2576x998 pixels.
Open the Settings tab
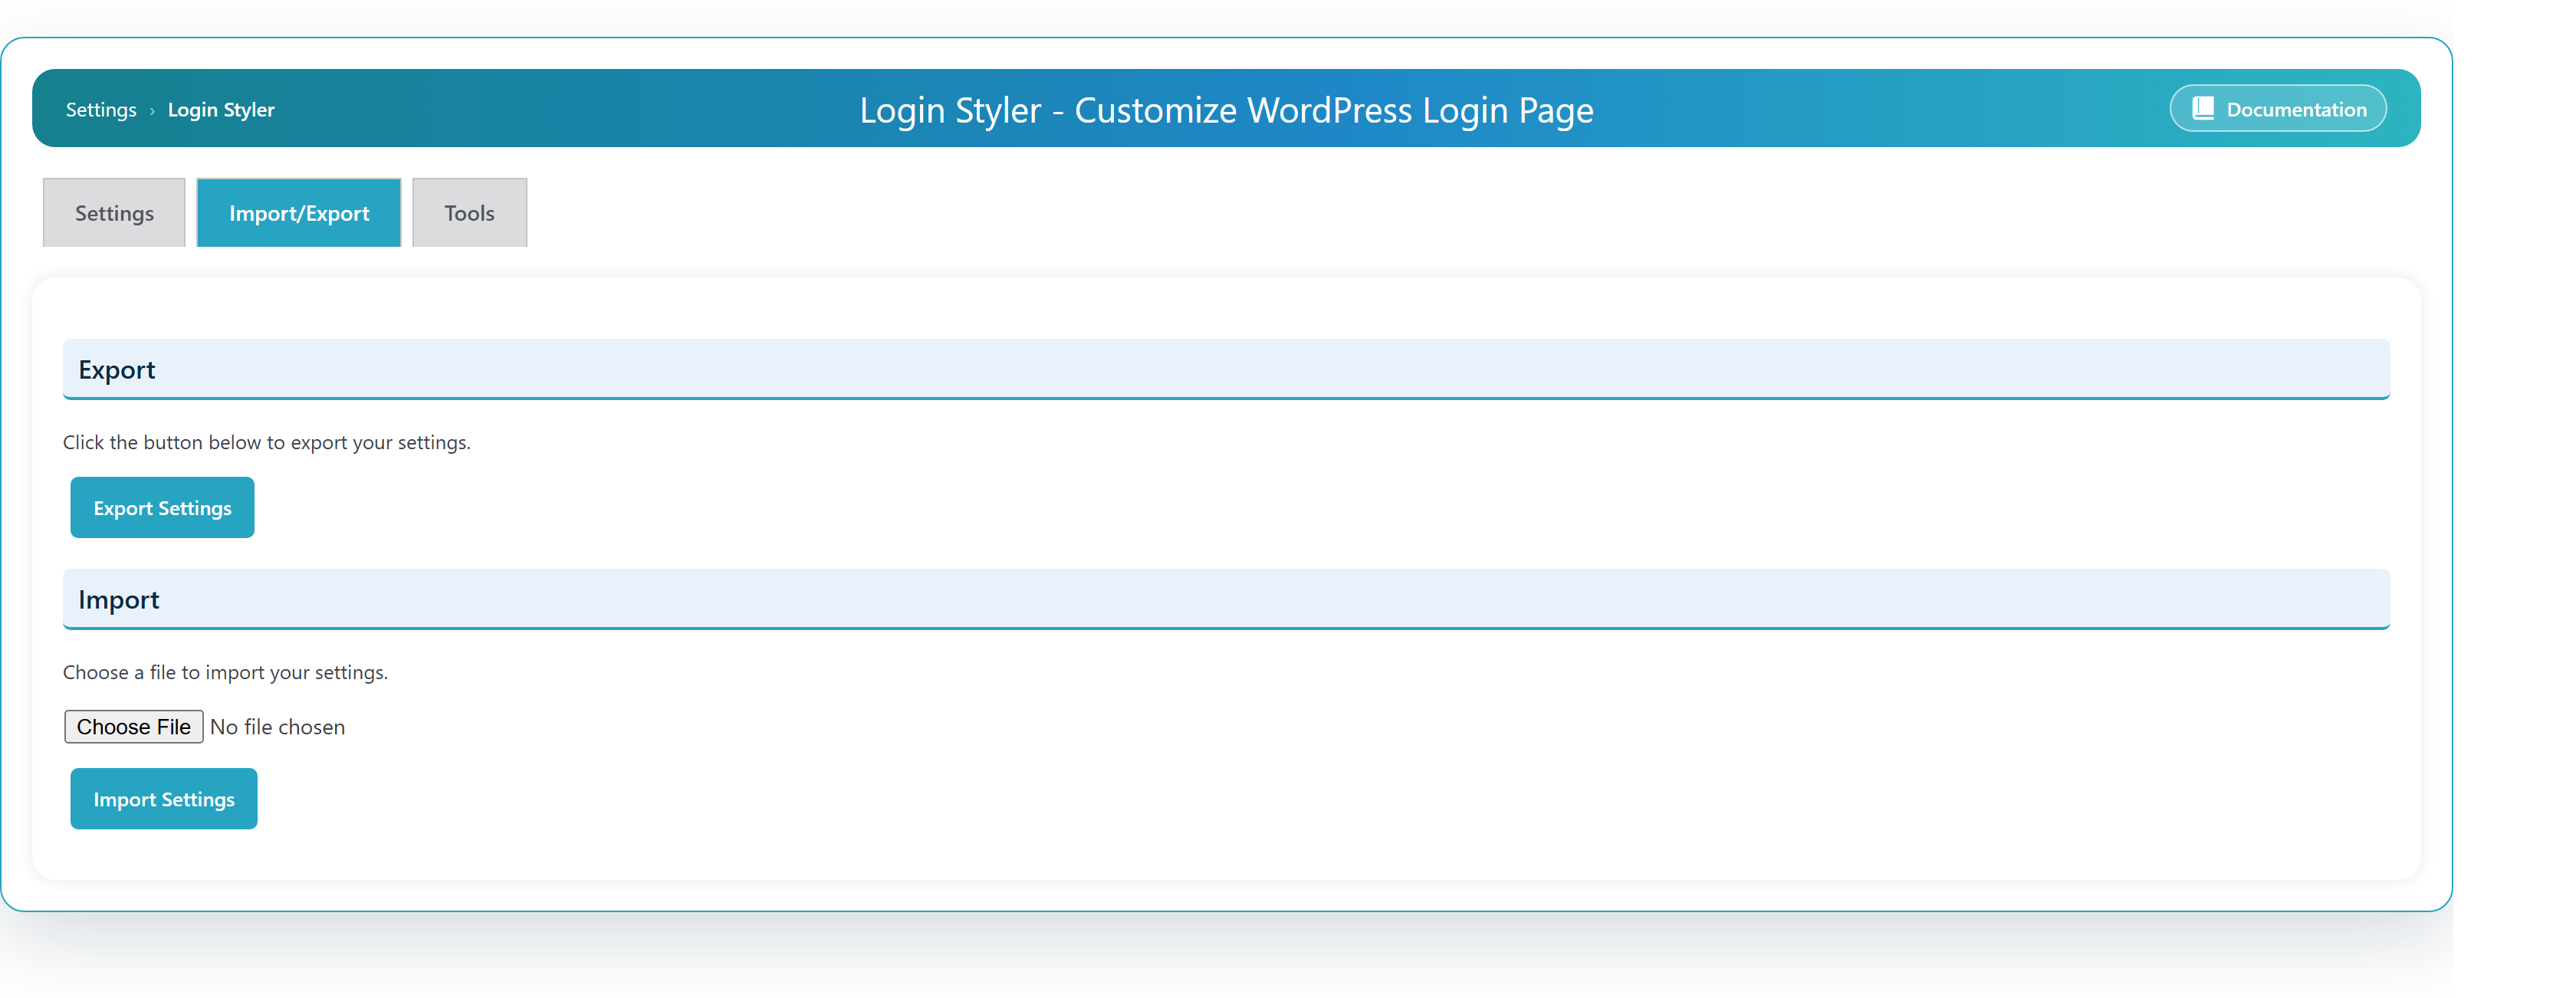click(114, 212)
